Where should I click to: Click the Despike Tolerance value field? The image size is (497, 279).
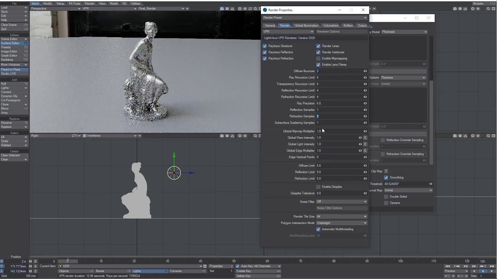(339, 193)
